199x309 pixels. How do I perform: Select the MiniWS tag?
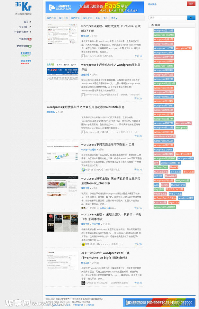pyautogui.click(x=174, y=167)
